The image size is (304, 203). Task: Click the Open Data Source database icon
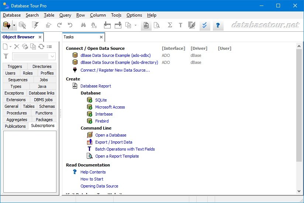pyautogui.click(x=7, y=25)
